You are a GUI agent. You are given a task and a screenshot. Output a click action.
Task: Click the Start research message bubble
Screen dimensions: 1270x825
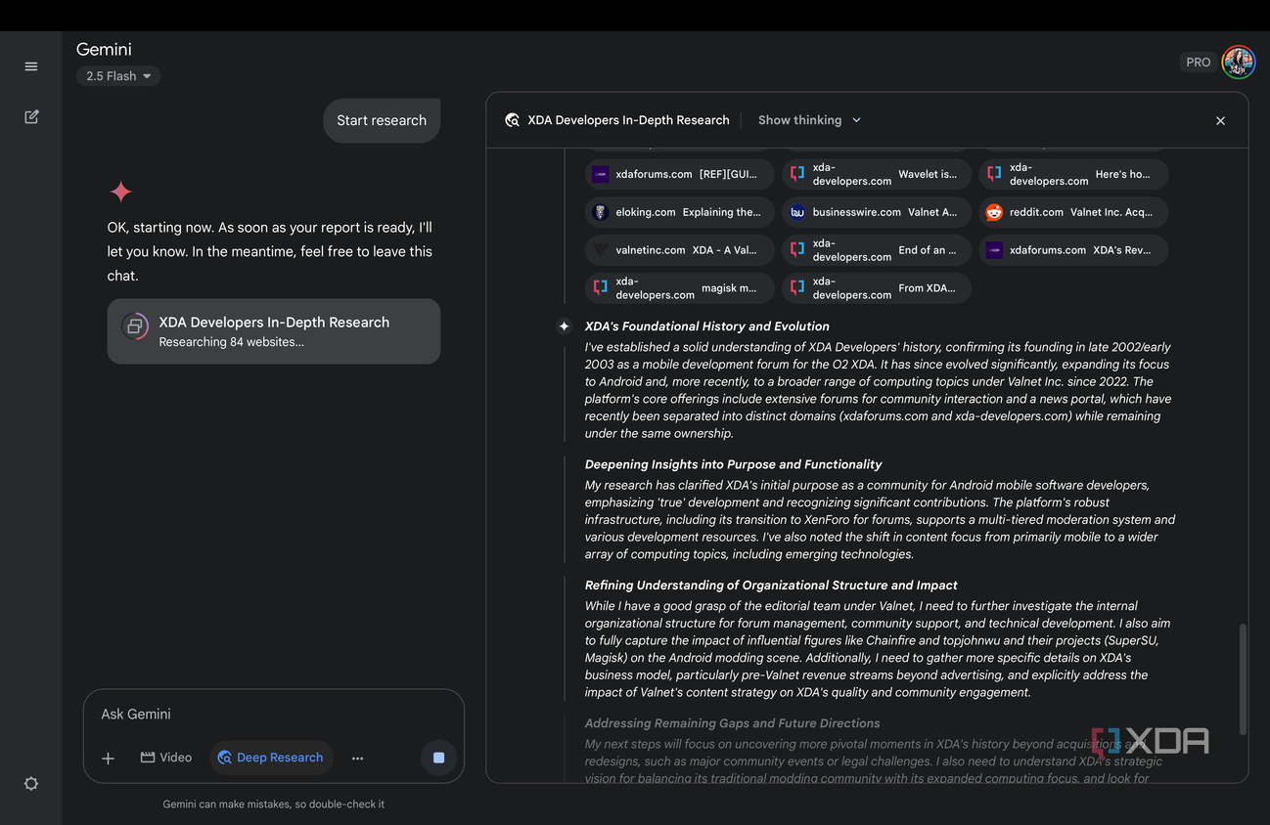(382, 120)
